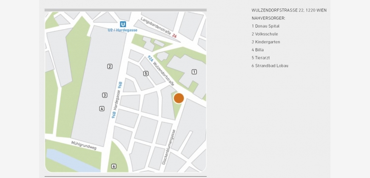Click map marker number 3
This screenshot has width=370, height=178.
click(105, 95)
